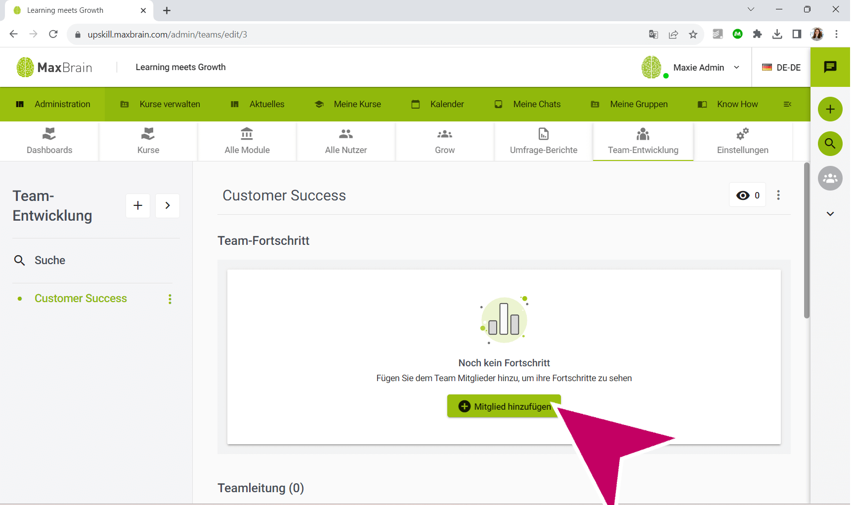
Task: Open the Kurse section
Action: point(148,141)
